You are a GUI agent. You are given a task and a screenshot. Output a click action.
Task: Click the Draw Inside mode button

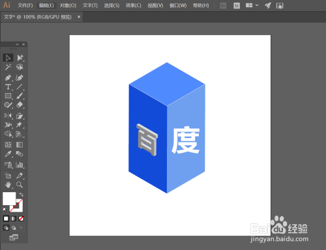tap(21, 228)
